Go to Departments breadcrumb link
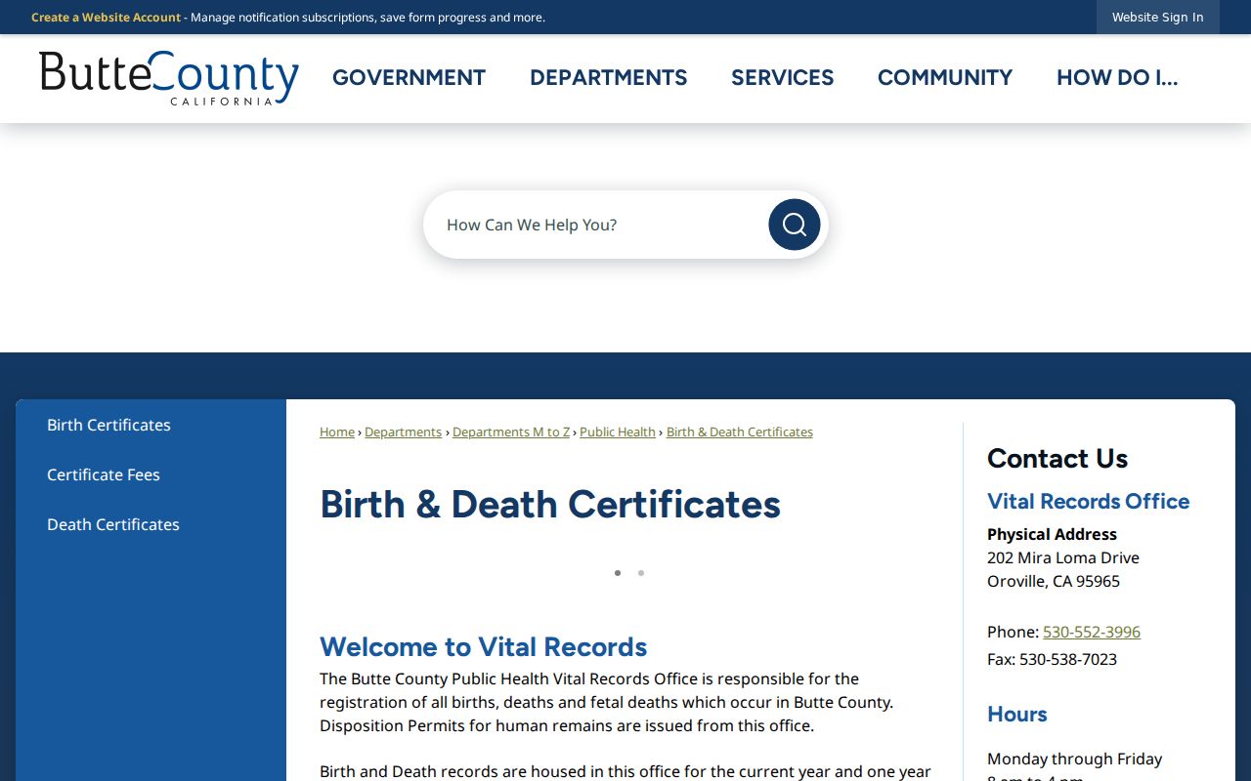This screenshot has height=781, width=1251. (x=404, y=432)
